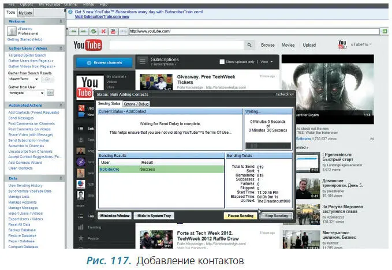Screen dimensions: 392x270
Task: Open Giveaway Free TechWeek Tickets video thumbnail
Action: (x=156, y=82)
